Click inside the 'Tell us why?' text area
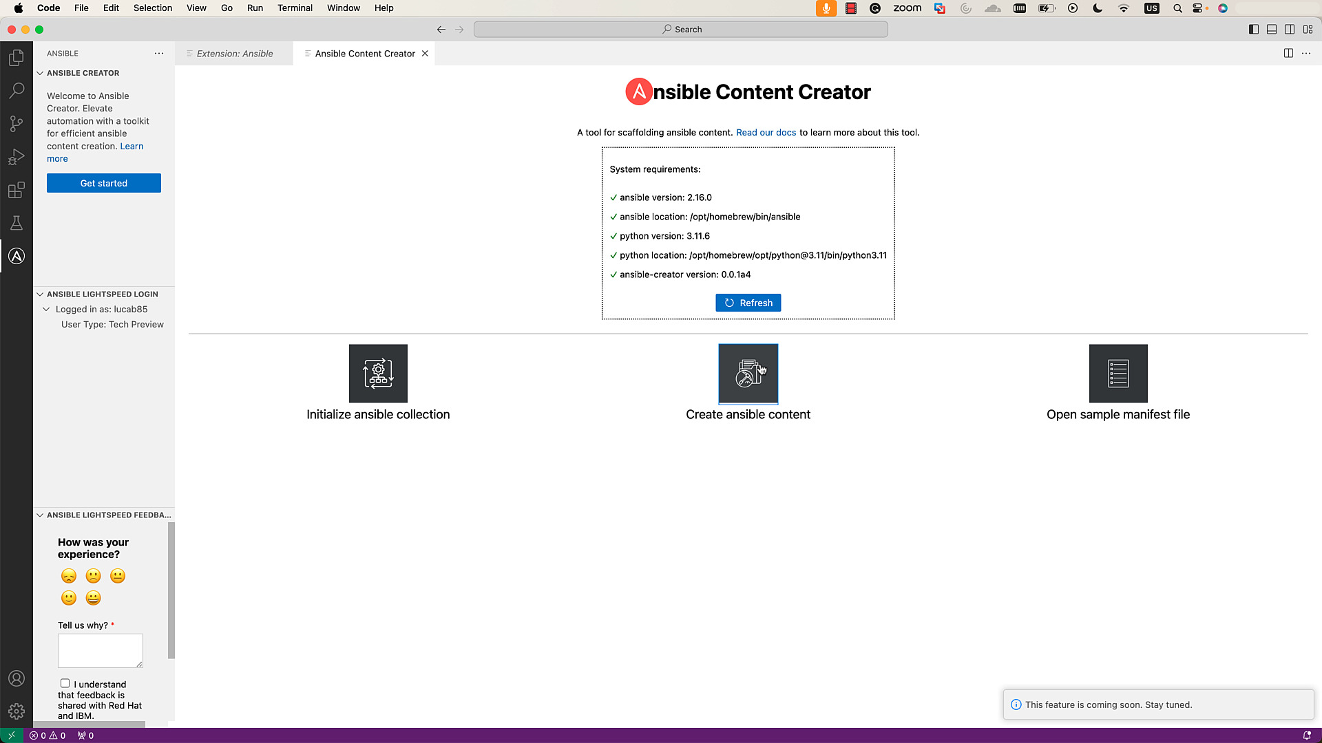Viewport: 1322px width, 743px height. pyautogui.click(x=100, y=650)
